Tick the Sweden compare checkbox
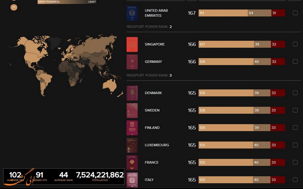The width and height of the screenshot is (303, 189). (295, 110)
